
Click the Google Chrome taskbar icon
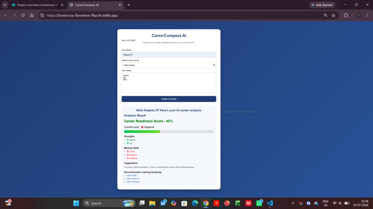pyautogui.click(x=206, y=203)
